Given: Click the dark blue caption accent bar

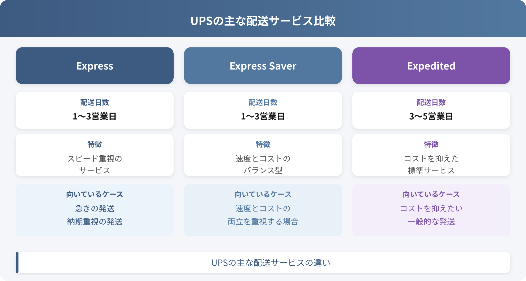Looking at the screenshot, I should pyautogui.click(x=17, y=263).
